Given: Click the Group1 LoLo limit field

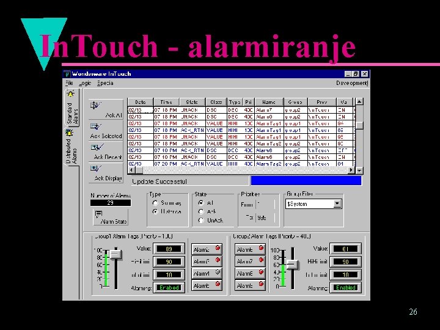Looking at the screenshot, I should [x=169, y=275].
